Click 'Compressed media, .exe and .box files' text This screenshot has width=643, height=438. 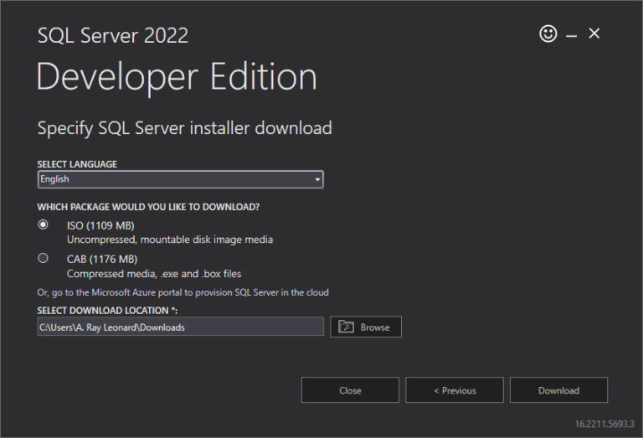coord(154,274)
